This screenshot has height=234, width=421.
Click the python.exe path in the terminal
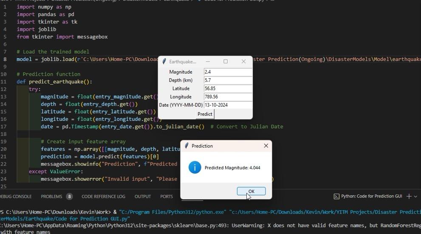pos(172,212)
